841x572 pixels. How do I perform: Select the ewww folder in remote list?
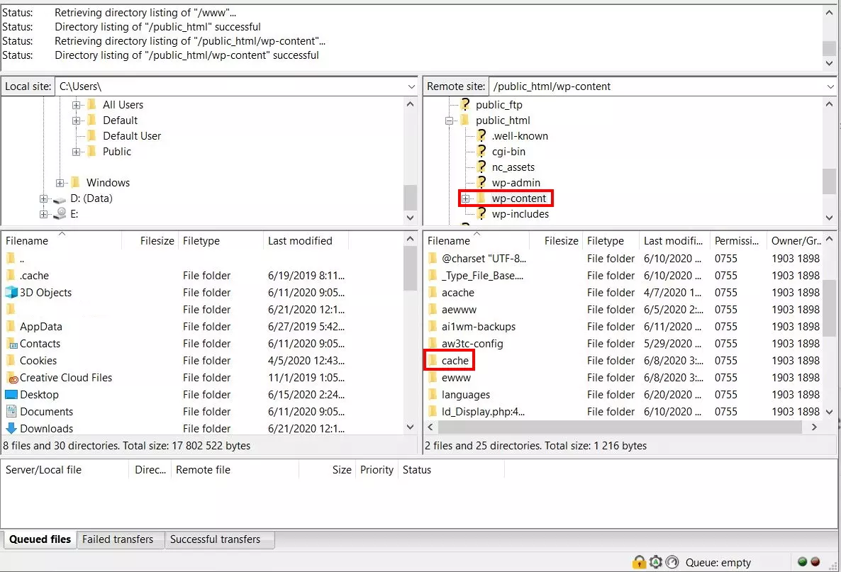click(x=456, y=377)
